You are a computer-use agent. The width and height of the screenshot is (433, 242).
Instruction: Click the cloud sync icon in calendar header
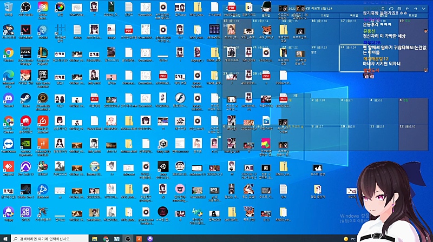391,9
